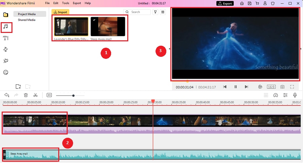Click the red playhead marker
Screen dimensions: 303x163
pos(153,101)
